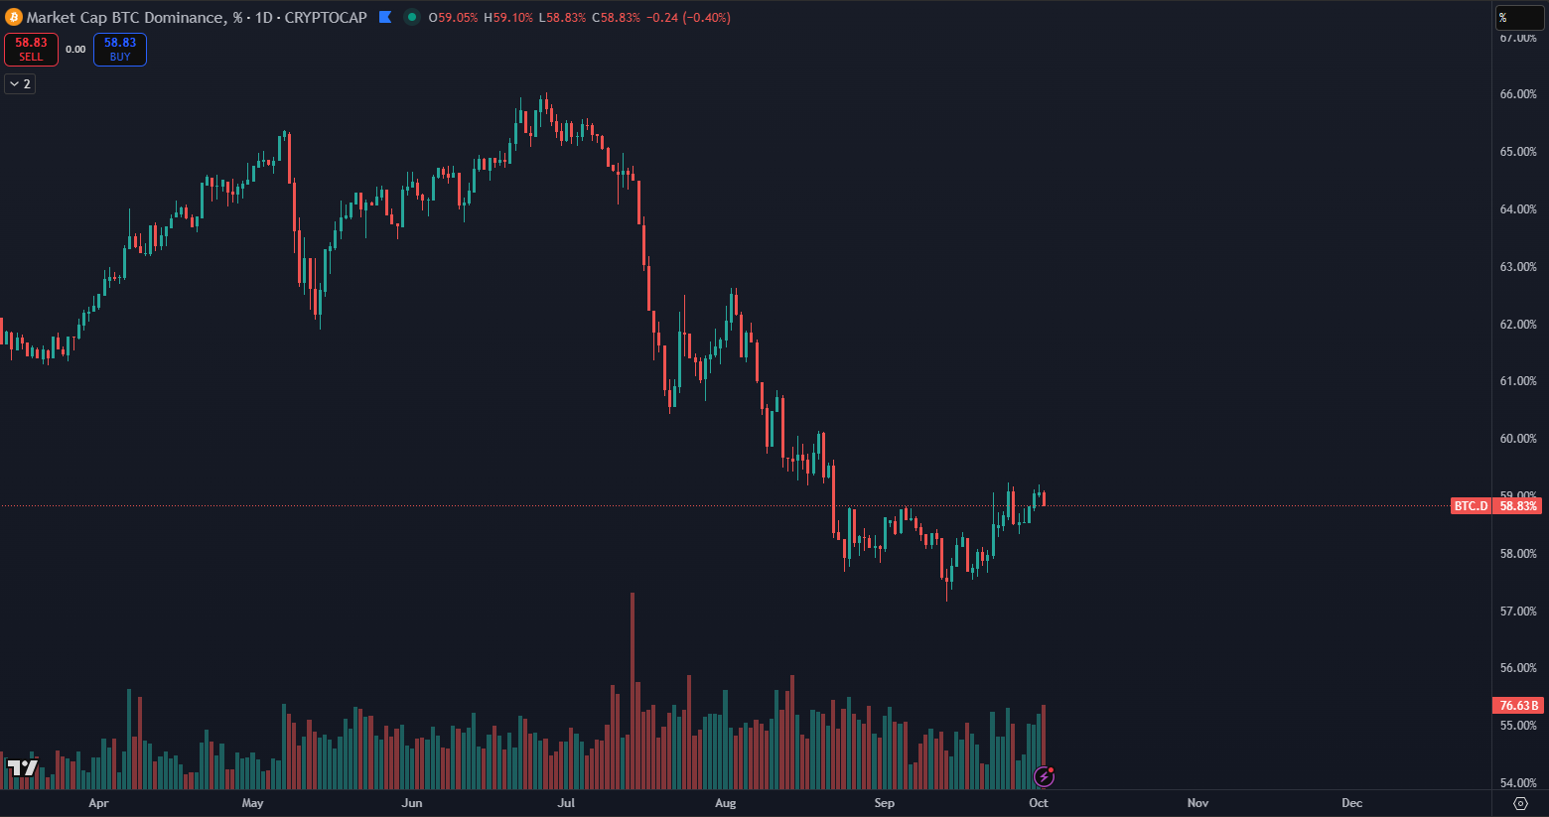The image size is (1549, 817).
Task: Click the Oct label on the time axis
Action: point(1039,803)
